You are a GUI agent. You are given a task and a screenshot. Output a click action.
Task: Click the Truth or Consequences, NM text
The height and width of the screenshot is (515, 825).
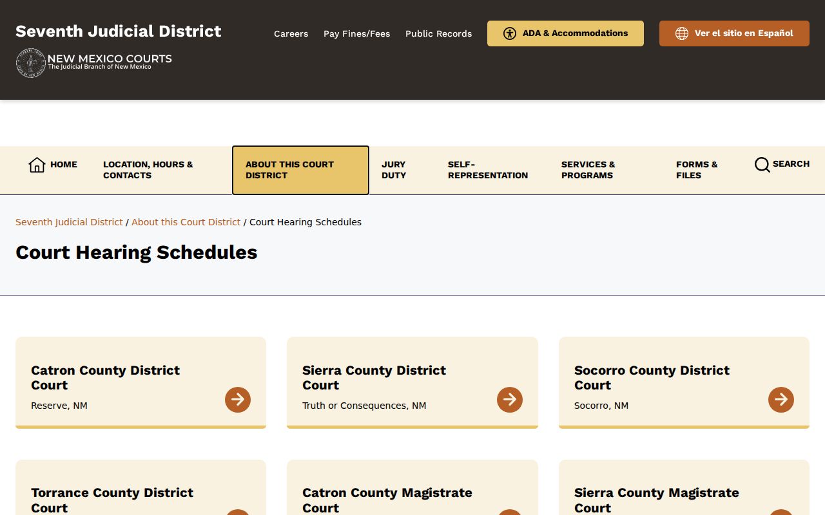pyautogui.click(x=364, y=406)
